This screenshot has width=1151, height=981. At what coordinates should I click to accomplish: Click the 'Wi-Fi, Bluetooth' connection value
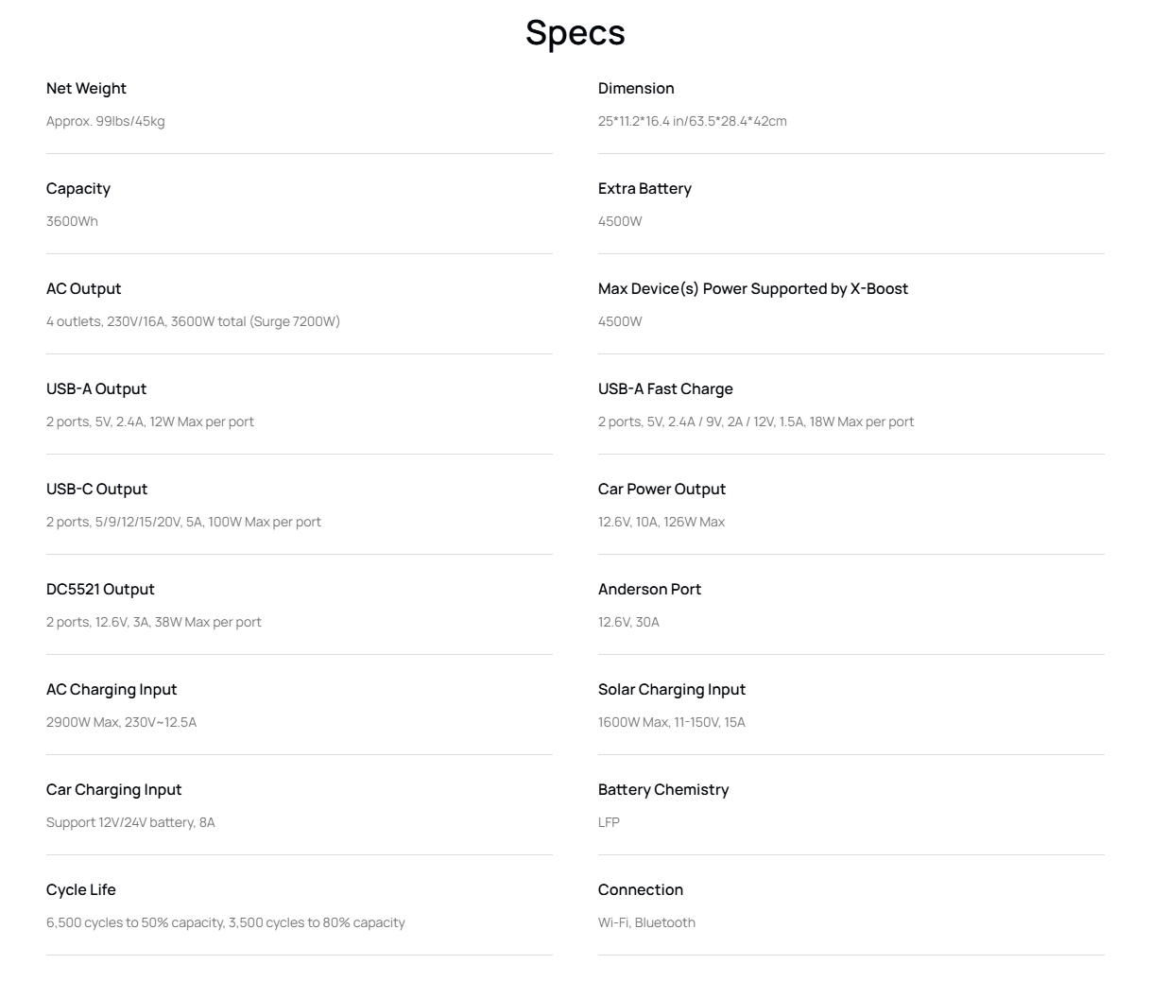pos(646,922)
